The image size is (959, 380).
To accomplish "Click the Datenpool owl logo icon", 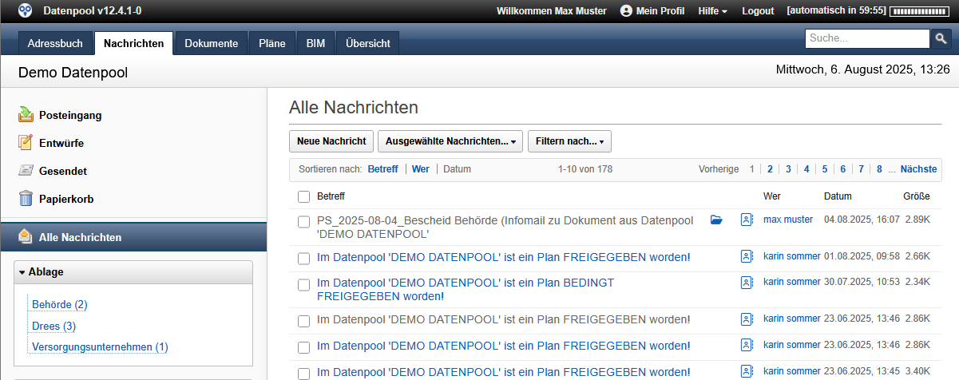I will click(x=26, y=10).
